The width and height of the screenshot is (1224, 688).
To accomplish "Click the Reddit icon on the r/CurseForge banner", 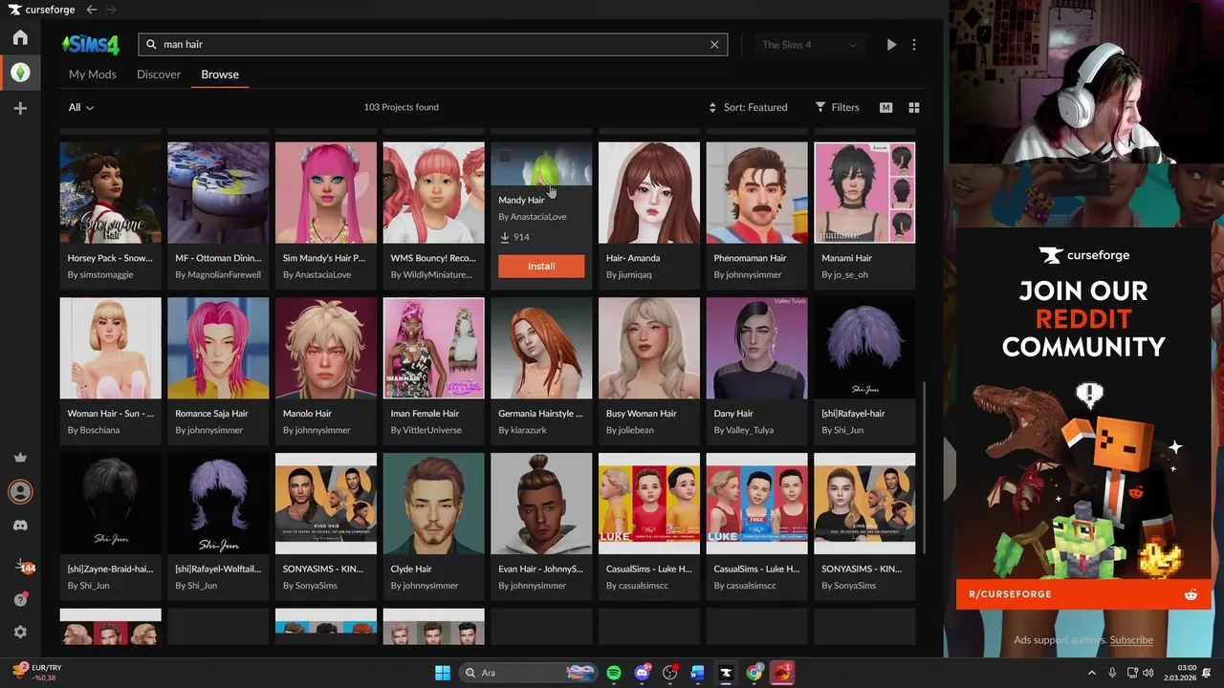I will tap(1191, 594).
